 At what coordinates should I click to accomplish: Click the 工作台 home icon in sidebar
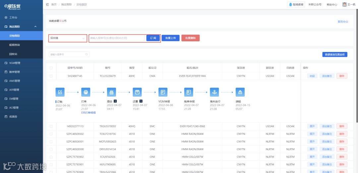click(x=6, y=18)
